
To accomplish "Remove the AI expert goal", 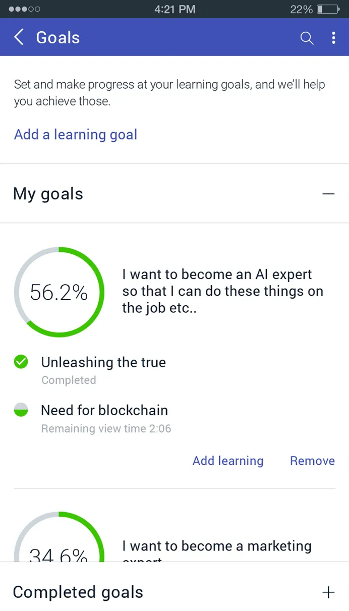I will [x=312, y=461].
